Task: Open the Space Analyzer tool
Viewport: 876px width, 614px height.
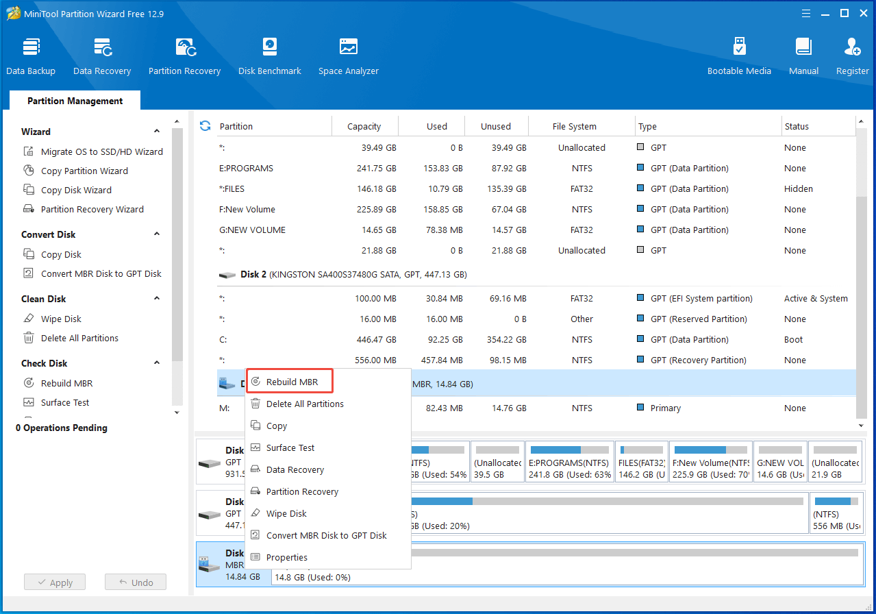Action: tap(349, 56)
